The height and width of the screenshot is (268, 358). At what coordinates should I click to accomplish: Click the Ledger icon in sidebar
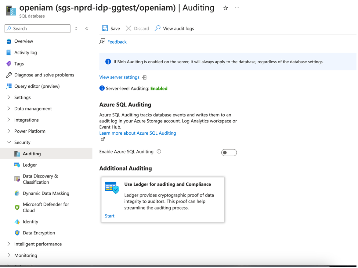tap(17, 165)
